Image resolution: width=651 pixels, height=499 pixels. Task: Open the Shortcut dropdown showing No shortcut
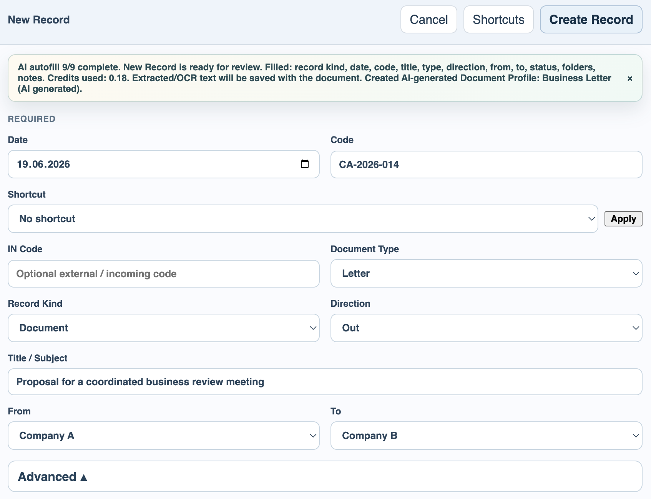point(303,219)
